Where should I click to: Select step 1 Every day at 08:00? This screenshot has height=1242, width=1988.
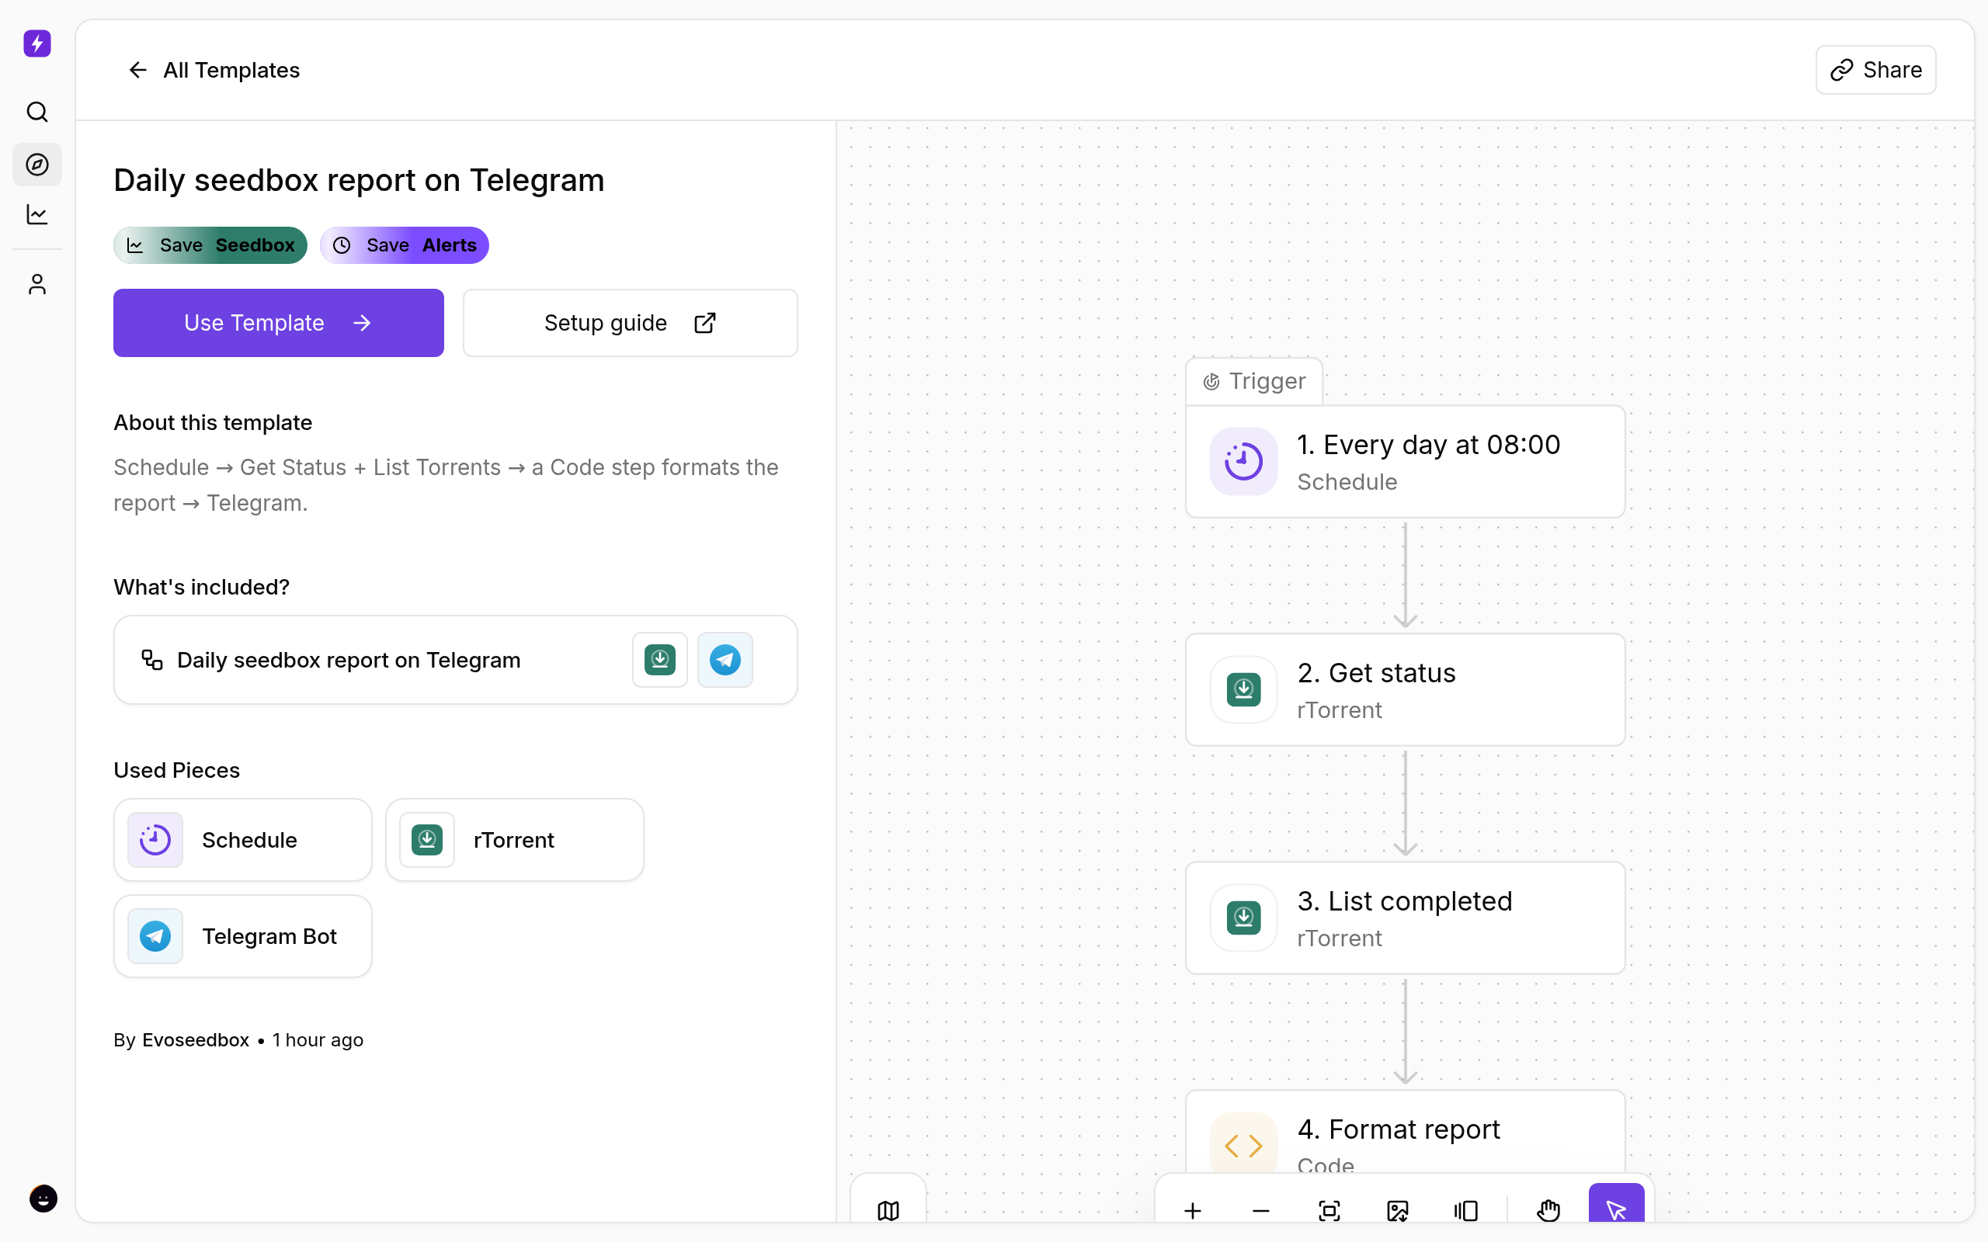click(x=1405, y=462)
